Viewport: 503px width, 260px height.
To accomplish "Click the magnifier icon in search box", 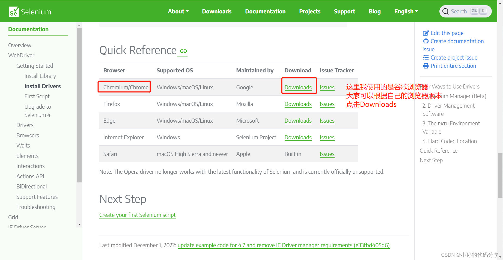I will click(x=445, y=11).
